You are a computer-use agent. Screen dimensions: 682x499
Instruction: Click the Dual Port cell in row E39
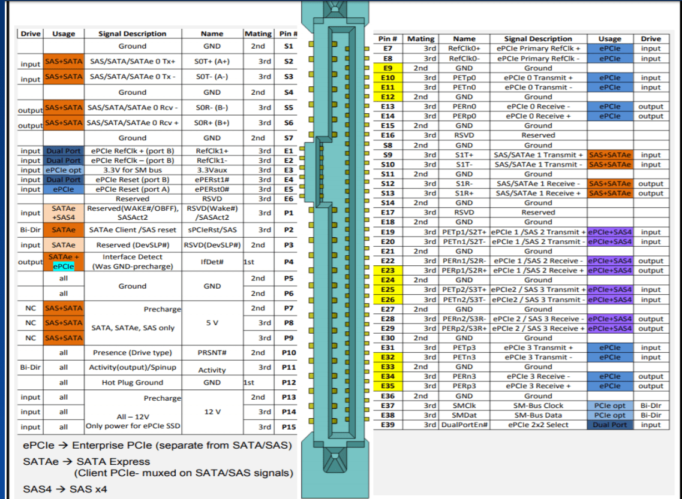pos(610,425)
